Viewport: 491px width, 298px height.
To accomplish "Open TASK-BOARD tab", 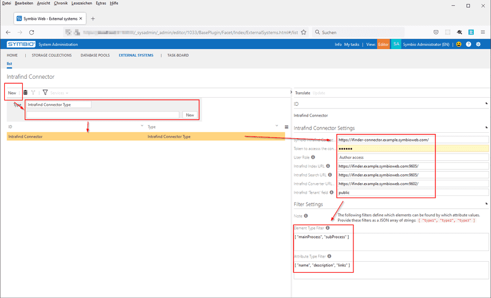I will coord(178,55).
